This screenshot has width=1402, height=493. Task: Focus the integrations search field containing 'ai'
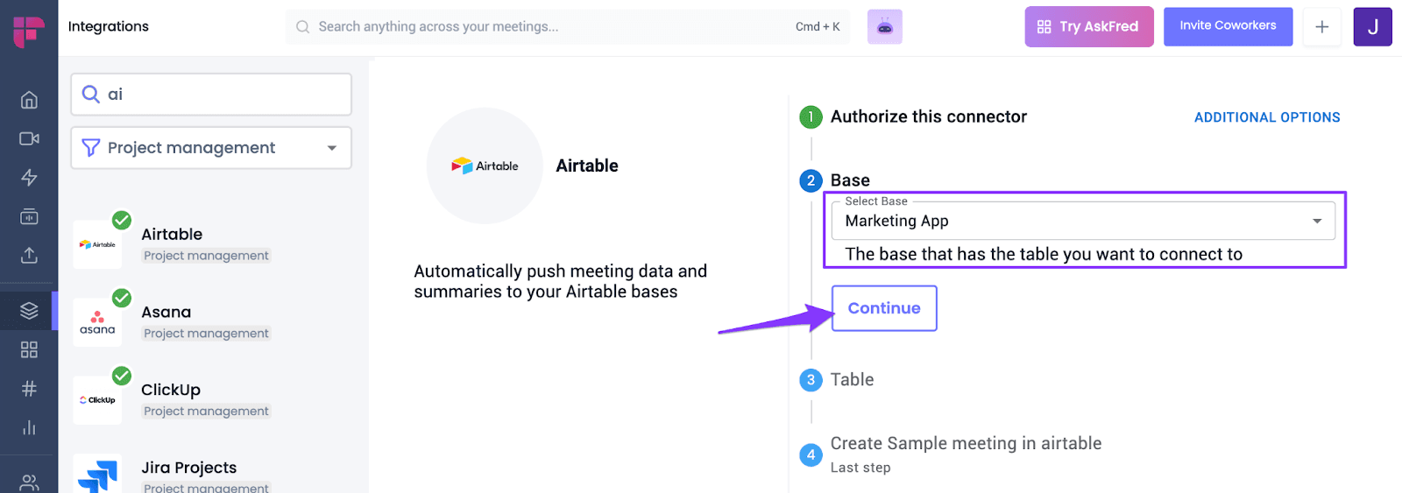[x=211, y=94]
